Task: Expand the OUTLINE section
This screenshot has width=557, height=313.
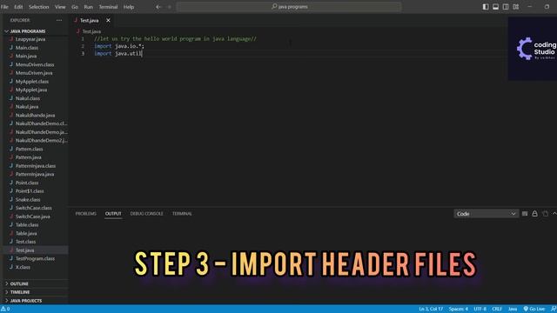Action: point(19,283)
